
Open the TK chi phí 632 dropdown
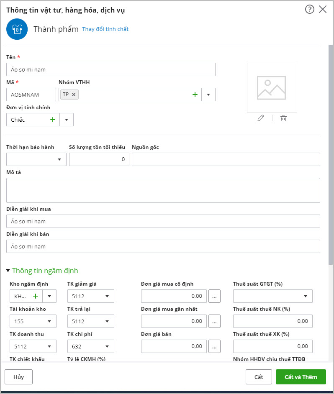(107, 346)
